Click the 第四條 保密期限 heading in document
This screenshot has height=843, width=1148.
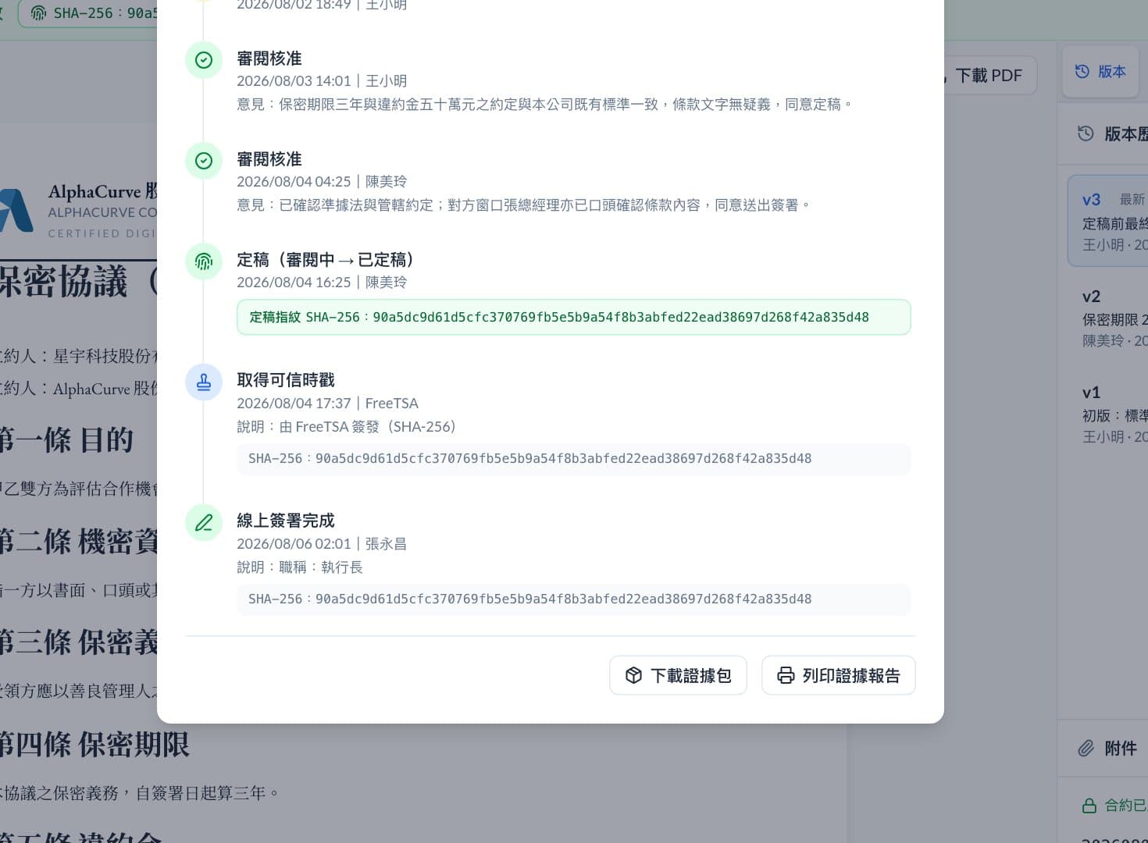(94, 745)
